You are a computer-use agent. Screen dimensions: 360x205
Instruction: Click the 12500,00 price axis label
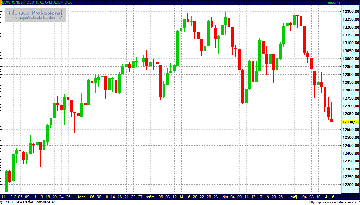click(x=350, y=137)
